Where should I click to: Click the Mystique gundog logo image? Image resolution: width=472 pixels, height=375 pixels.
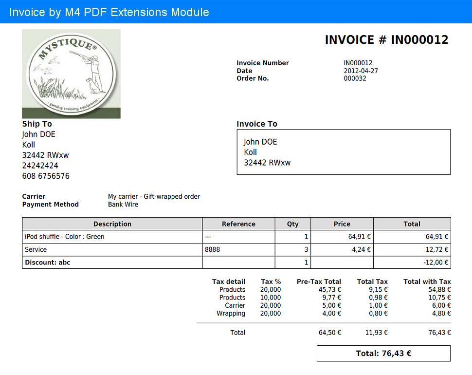tap(72, 74)
